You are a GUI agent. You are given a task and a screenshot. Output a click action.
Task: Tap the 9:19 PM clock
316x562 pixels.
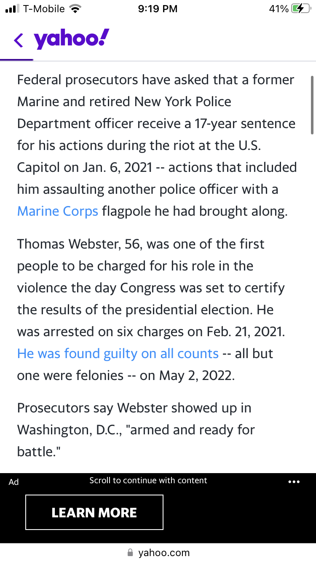pyautogui.click(x=158, y=9)
